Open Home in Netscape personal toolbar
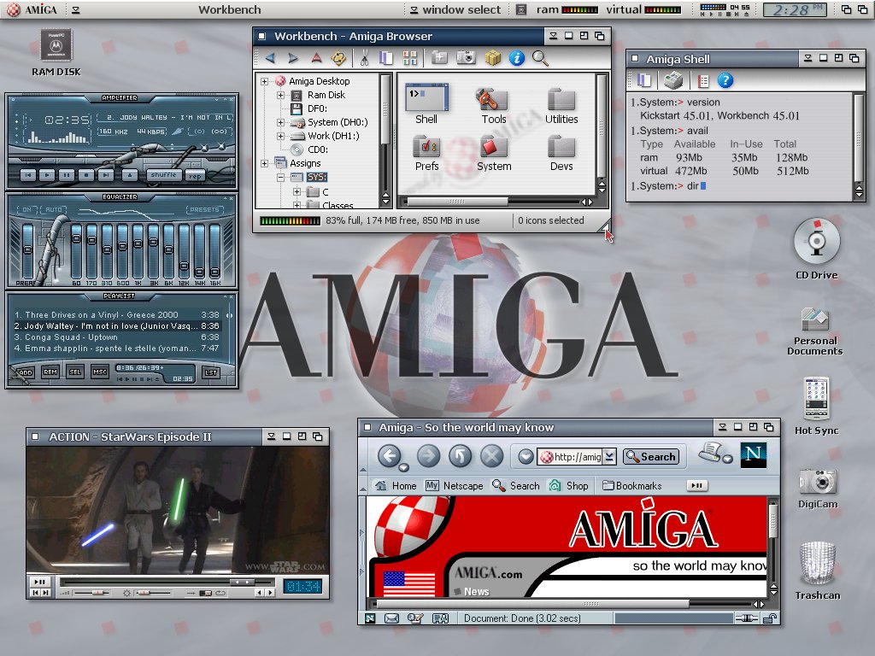The image size is (875, 656). tap(396, 486)
